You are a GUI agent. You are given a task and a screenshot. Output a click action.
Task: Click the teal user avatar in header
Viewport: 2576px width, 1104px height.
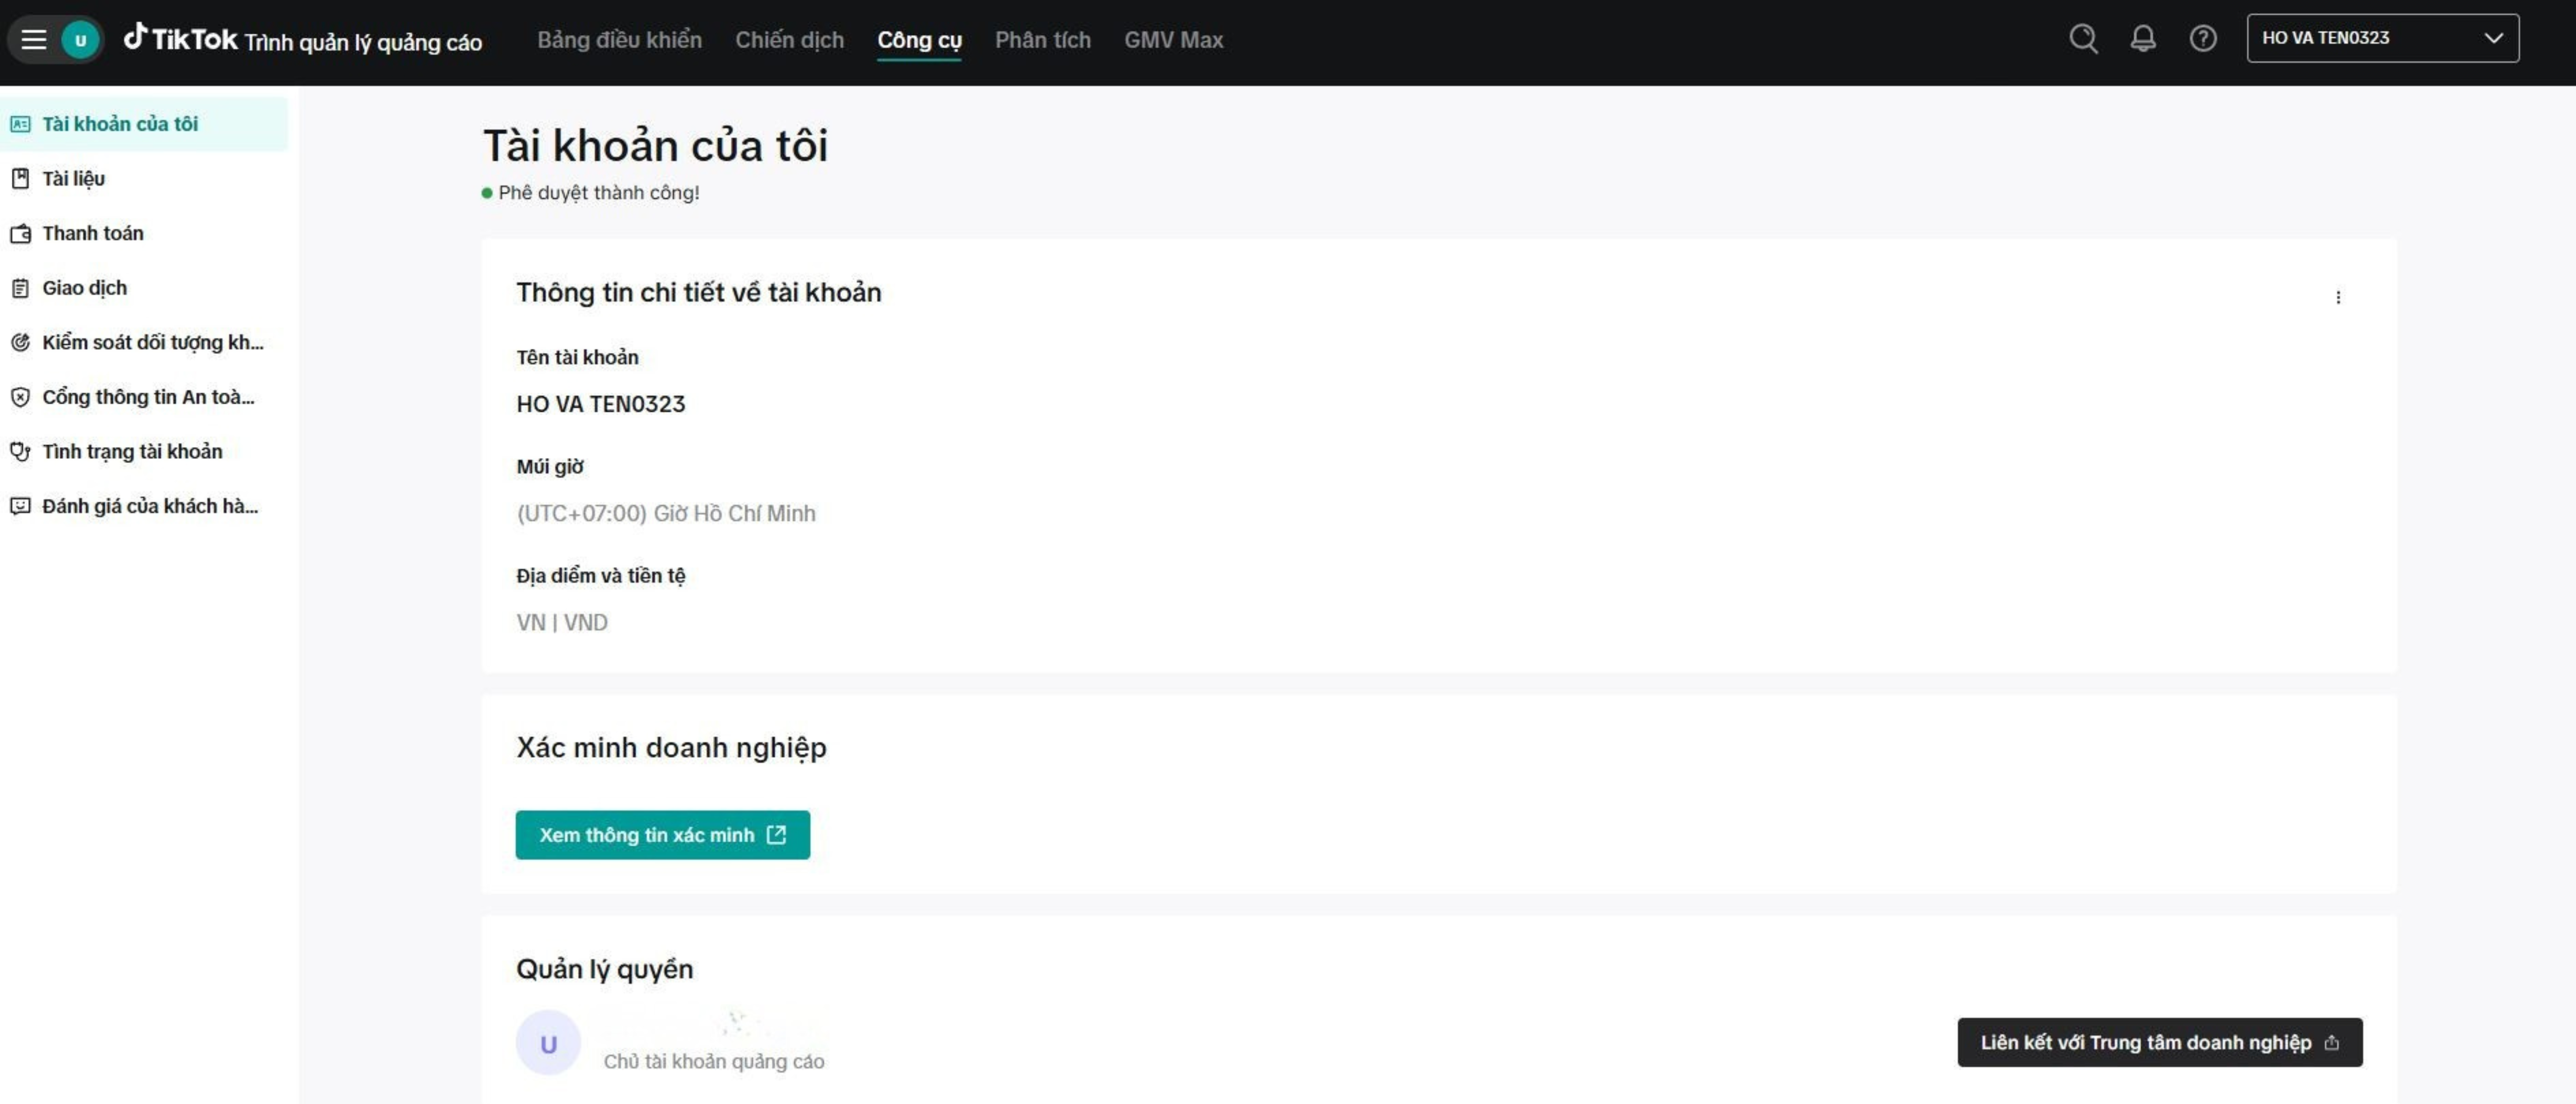(81, 40)
